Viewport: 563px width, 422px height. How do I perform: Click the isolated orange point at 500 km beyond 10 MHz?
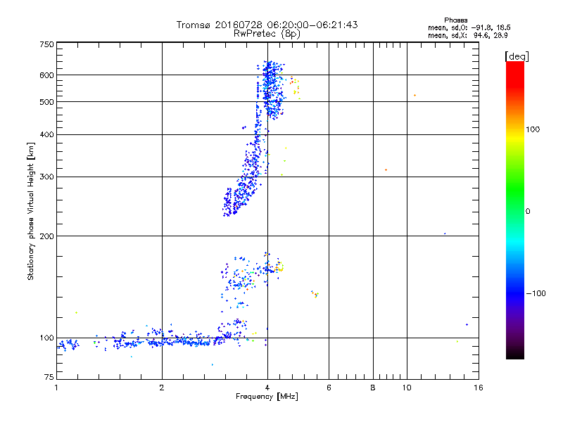point(415,96)
